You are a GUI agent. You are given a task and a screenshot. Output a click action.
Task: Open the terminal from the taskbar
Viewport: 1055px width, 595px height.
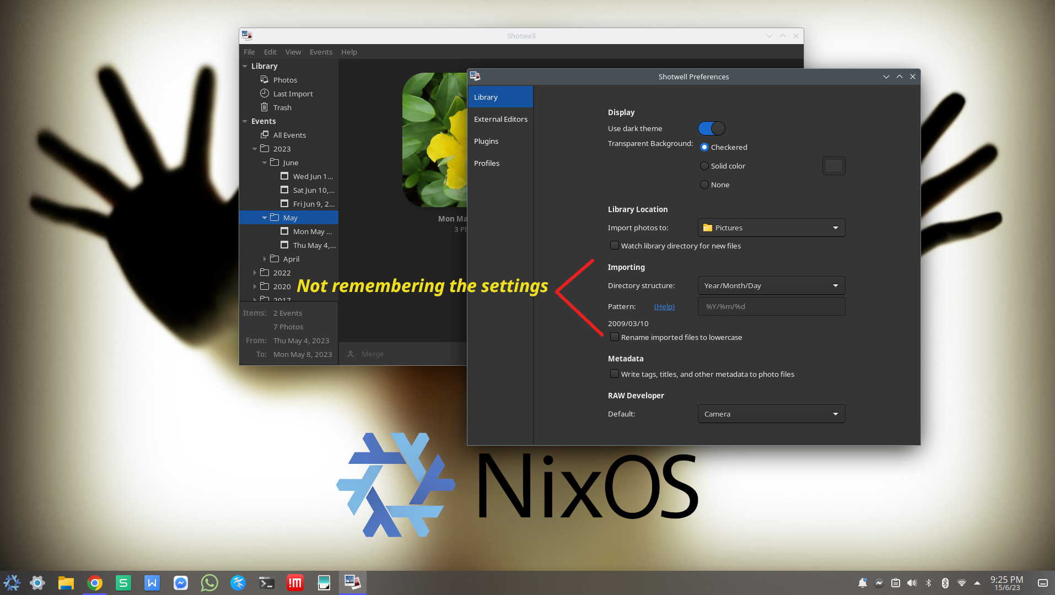[267, 583]
